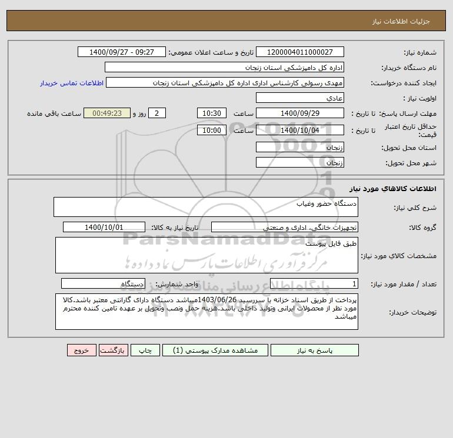This screenshot has width=453, height=438.
Task: Click the label واحد شمارش
Action: (x=177, y=285)
